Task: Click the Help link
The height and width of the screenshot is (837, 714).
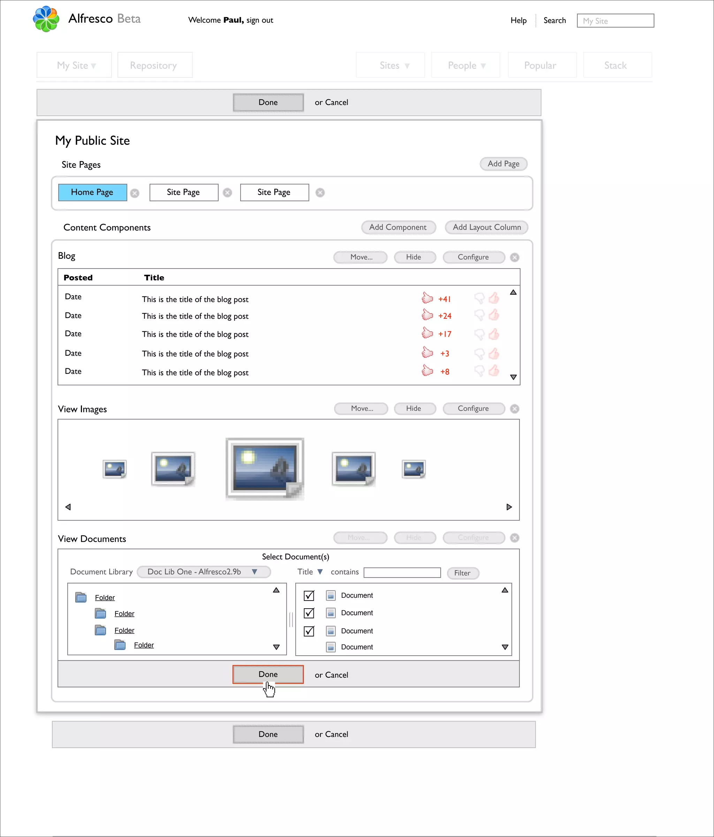Action: pyautogui.click(x=518, y=20)
